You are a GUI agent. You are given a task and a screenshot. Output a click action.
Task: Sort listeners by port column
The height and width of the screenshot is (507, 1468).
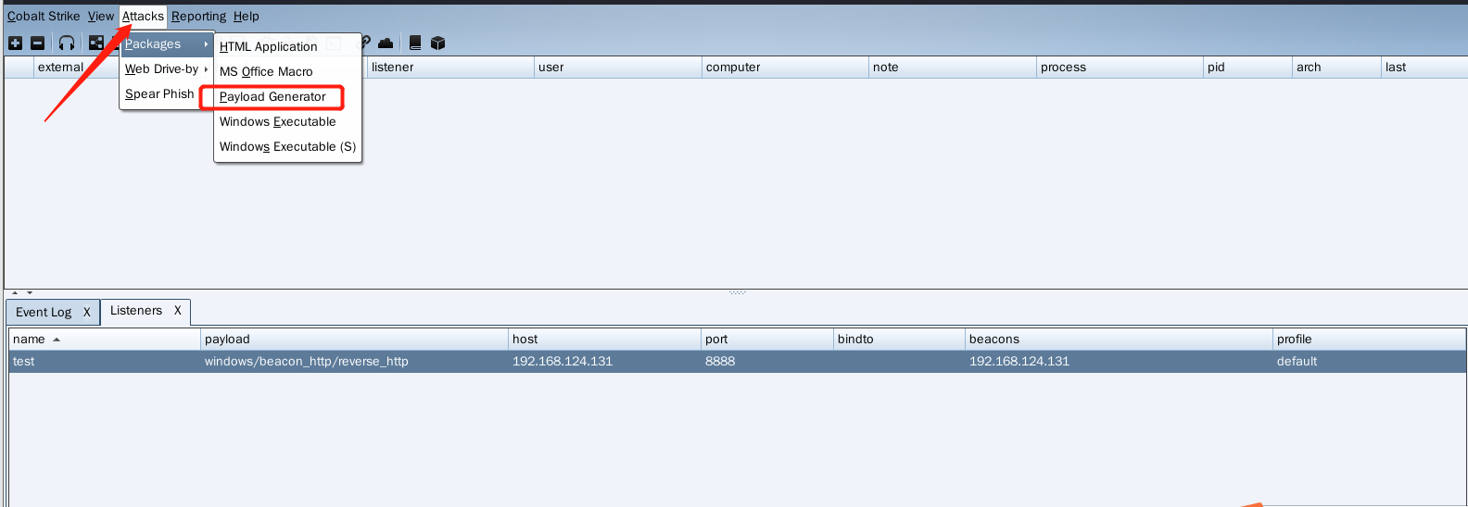[x=767, y=339]
